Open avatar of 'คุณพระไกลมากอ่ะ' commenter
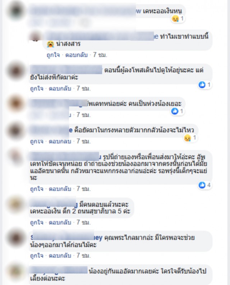 pyautogui.click(x=15, y=238)
